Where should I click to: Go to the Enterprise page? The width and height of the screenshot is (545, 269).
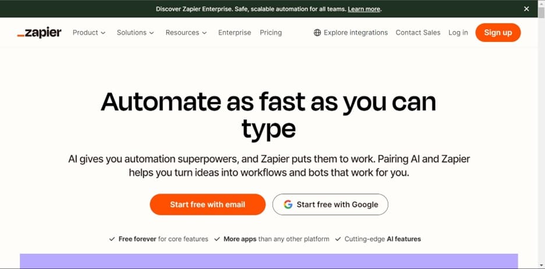(x=235, y=33)
